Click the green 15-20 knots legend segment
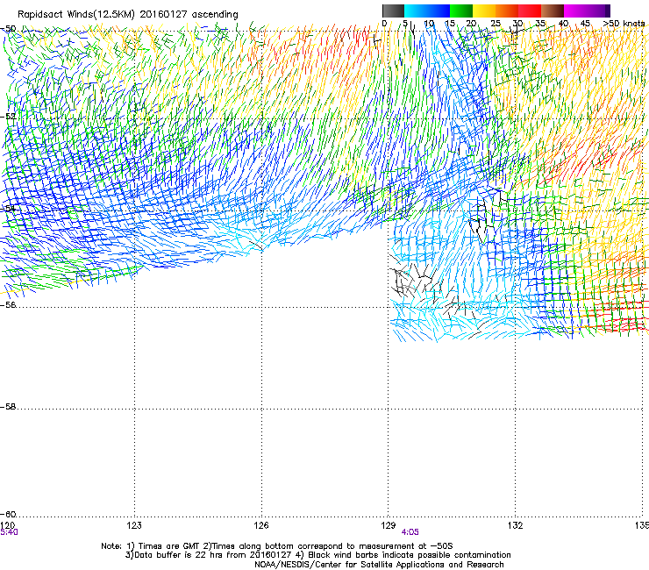 [461, 11]
